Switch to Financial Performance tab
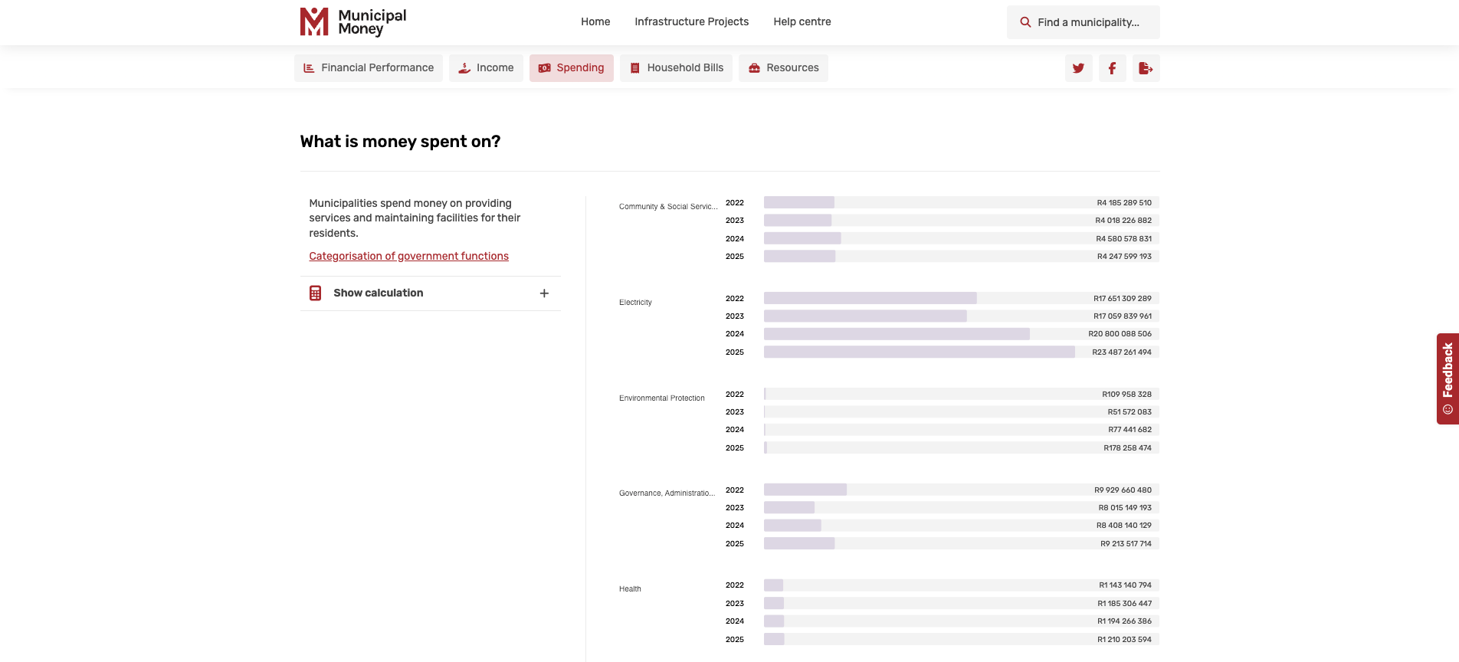Screen dimensions: 1459x662 [369, 68]
